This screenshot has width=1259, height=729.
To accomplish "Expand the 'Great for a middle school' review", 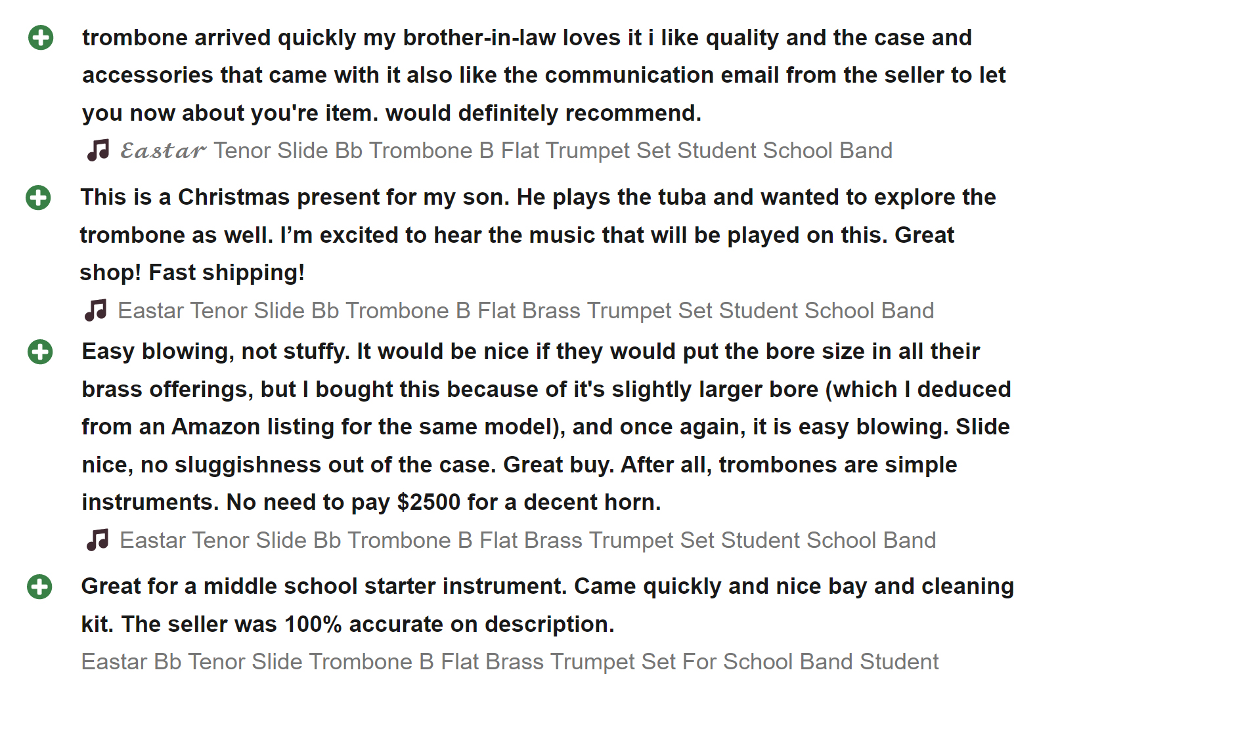I will click(39, 587).
